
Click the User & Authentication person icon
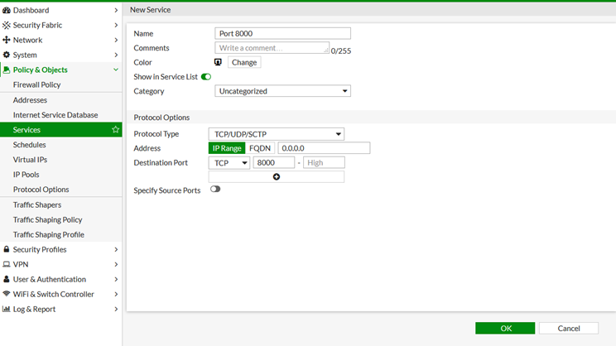click(7, 279)
